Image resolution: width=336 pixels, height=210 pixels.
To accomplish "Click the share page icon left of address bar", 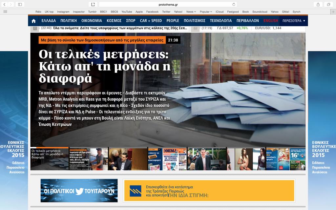I will pos(93,4).
